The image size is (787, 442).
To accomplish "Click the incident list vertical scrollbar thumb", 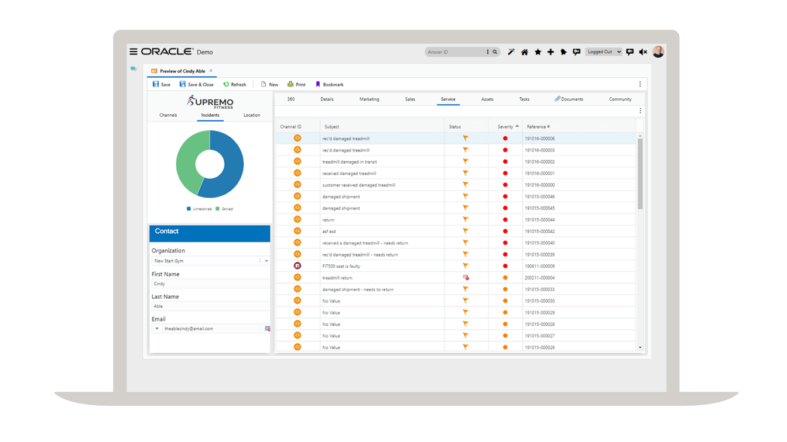I will [x=640, y=174].
